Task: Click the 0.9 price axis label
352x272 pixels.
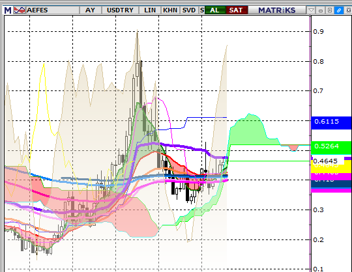Action: pyautogui.click(x=319, y=32)
